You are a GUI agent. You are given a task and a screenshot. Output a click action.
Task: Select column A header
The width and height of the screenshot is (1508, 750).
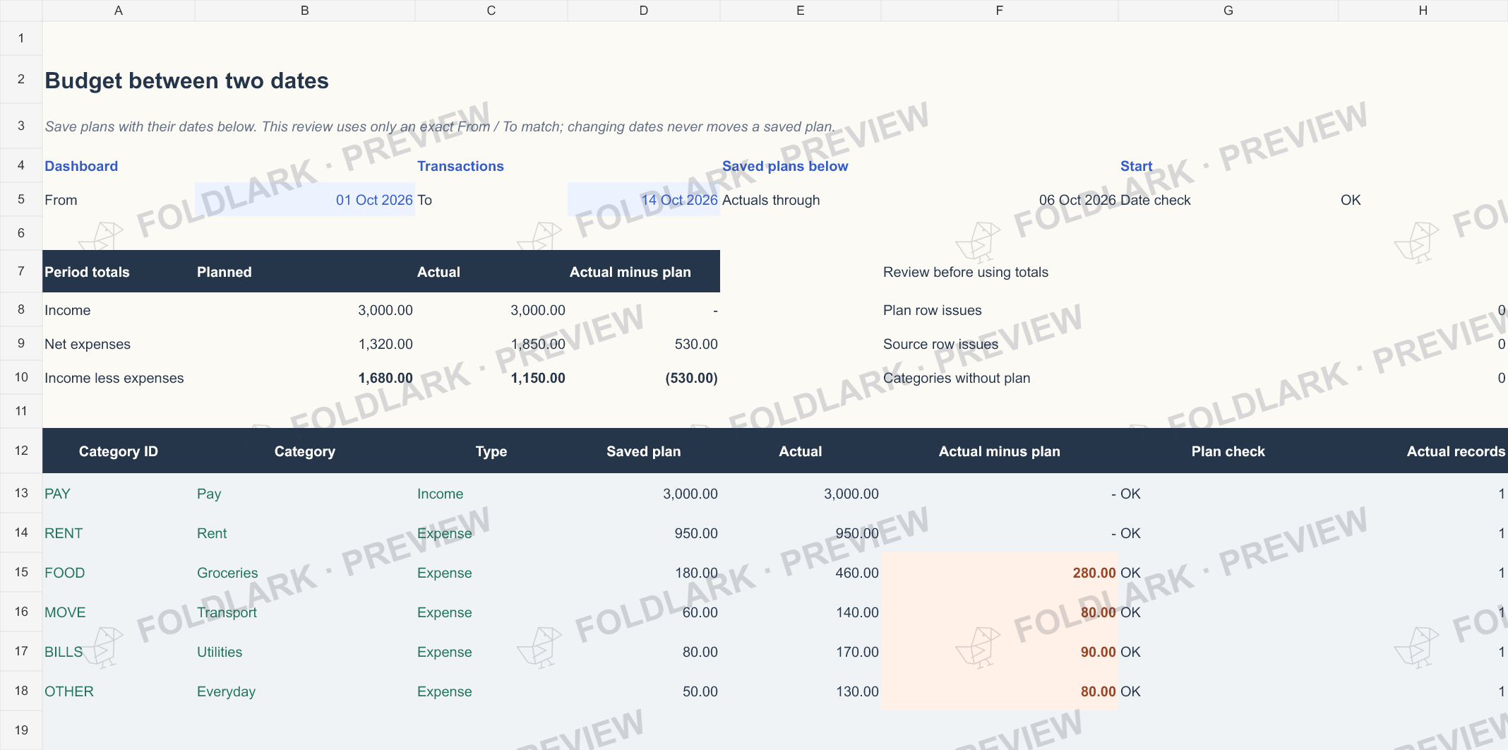click(x=119, y=11)
